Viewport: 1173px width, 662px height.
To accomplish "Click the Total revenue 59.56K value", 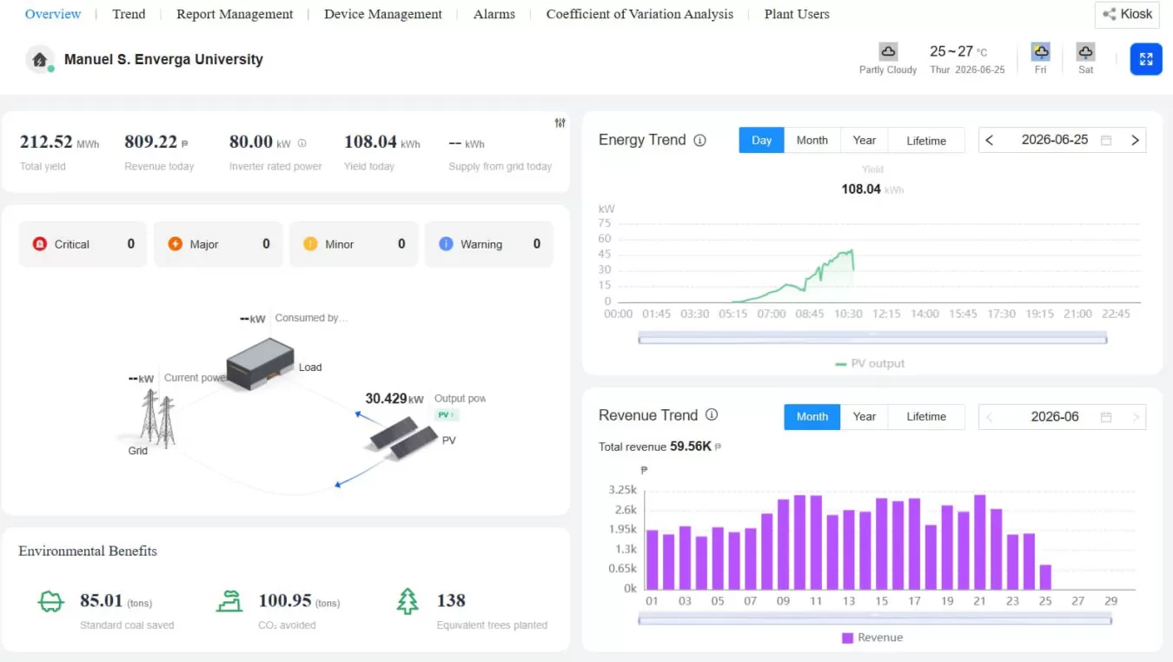I will 691,447.
